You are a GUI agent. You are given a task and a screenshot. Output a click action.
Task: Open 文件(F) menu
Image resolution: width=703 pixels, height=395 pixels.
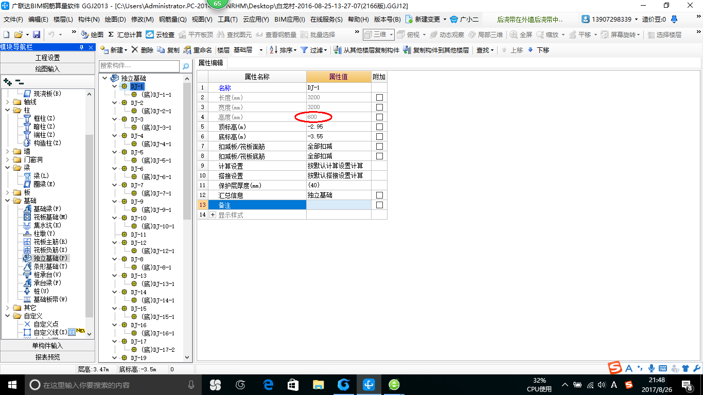point(13,20)
